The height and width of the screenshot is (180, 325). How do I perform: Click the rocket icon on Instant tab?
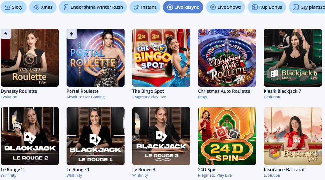(136, 7)
